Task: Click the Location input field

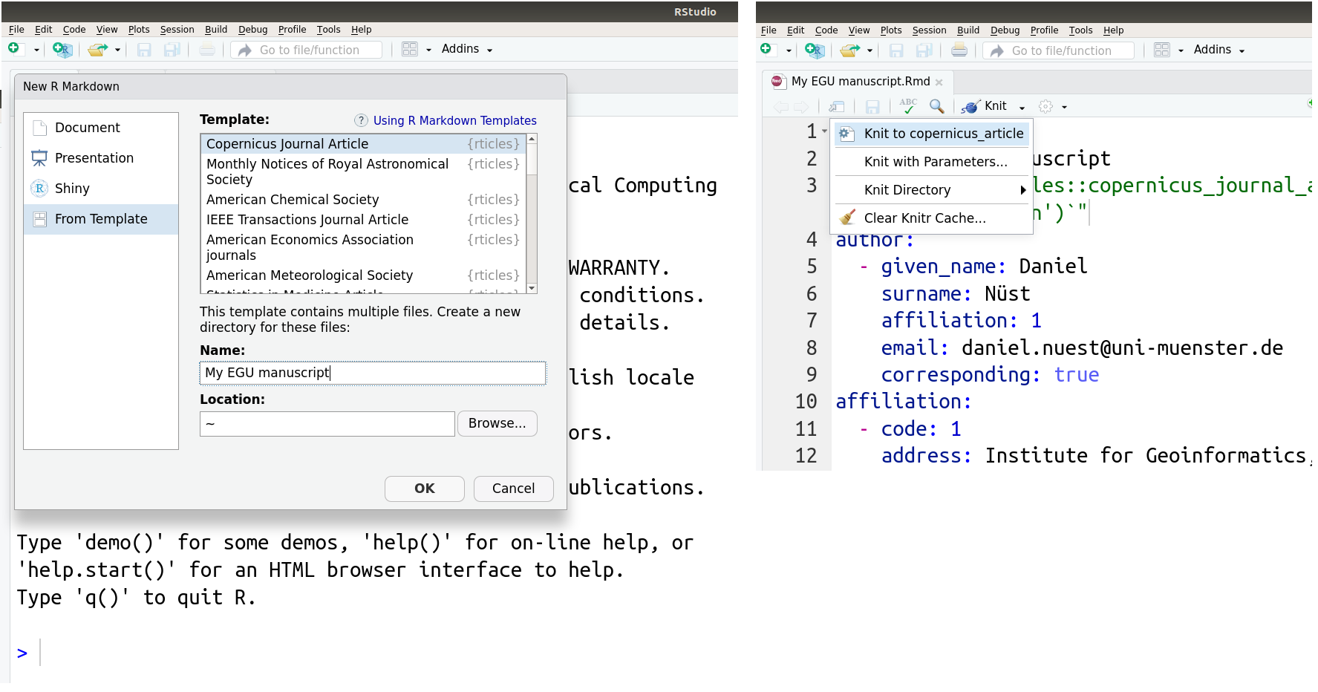Action: pos(327,424)
